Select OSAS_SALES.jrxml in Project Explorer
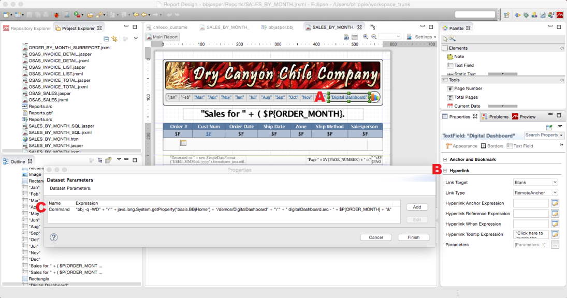Image resolution: width=567 pixels, height=298 pixels. tap(48, 100)
